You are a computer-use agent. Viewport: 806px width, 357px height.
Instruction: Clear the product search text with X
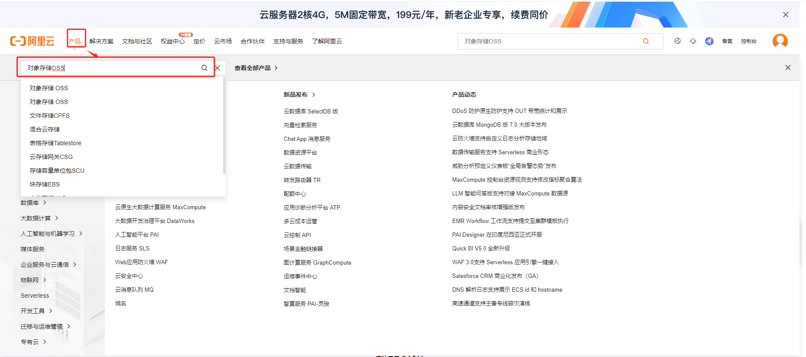(217, 68)
